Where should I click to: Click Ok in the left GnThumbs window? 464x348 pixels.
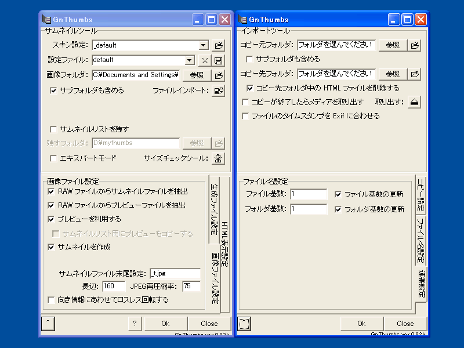(x=165, y=324)
